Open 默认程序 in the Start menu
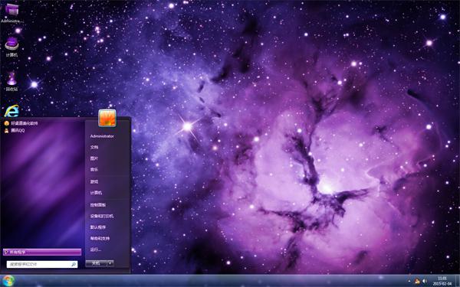This screenshot has height=287, width=460. click(98, 227)
